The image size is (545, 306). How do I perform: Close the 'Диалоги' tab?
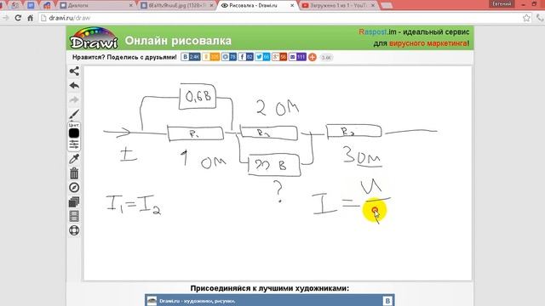pos(130,6)
